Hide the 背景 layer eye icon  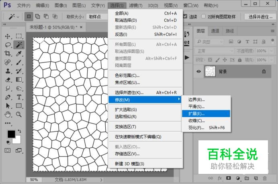(198, 71)
